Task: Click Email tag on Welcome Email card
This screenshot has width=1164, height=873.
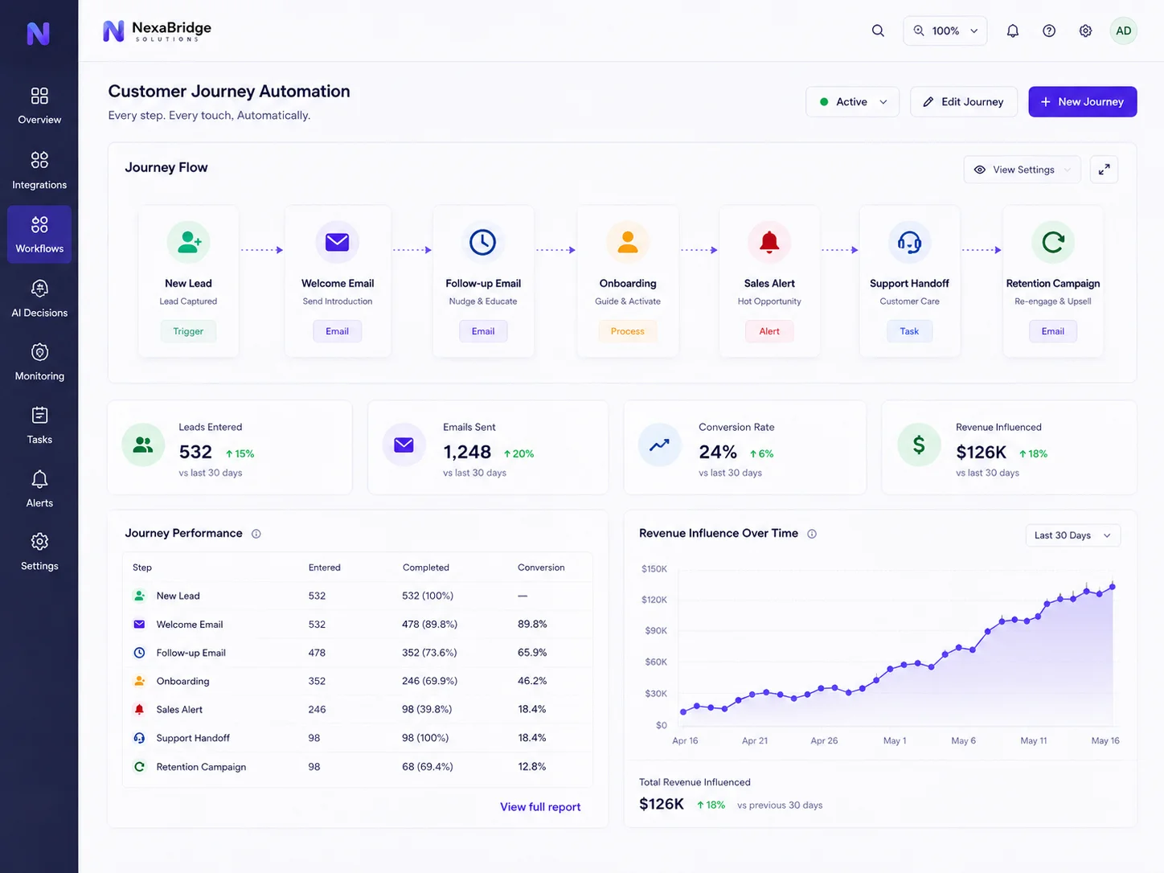Action: [337, 331]
